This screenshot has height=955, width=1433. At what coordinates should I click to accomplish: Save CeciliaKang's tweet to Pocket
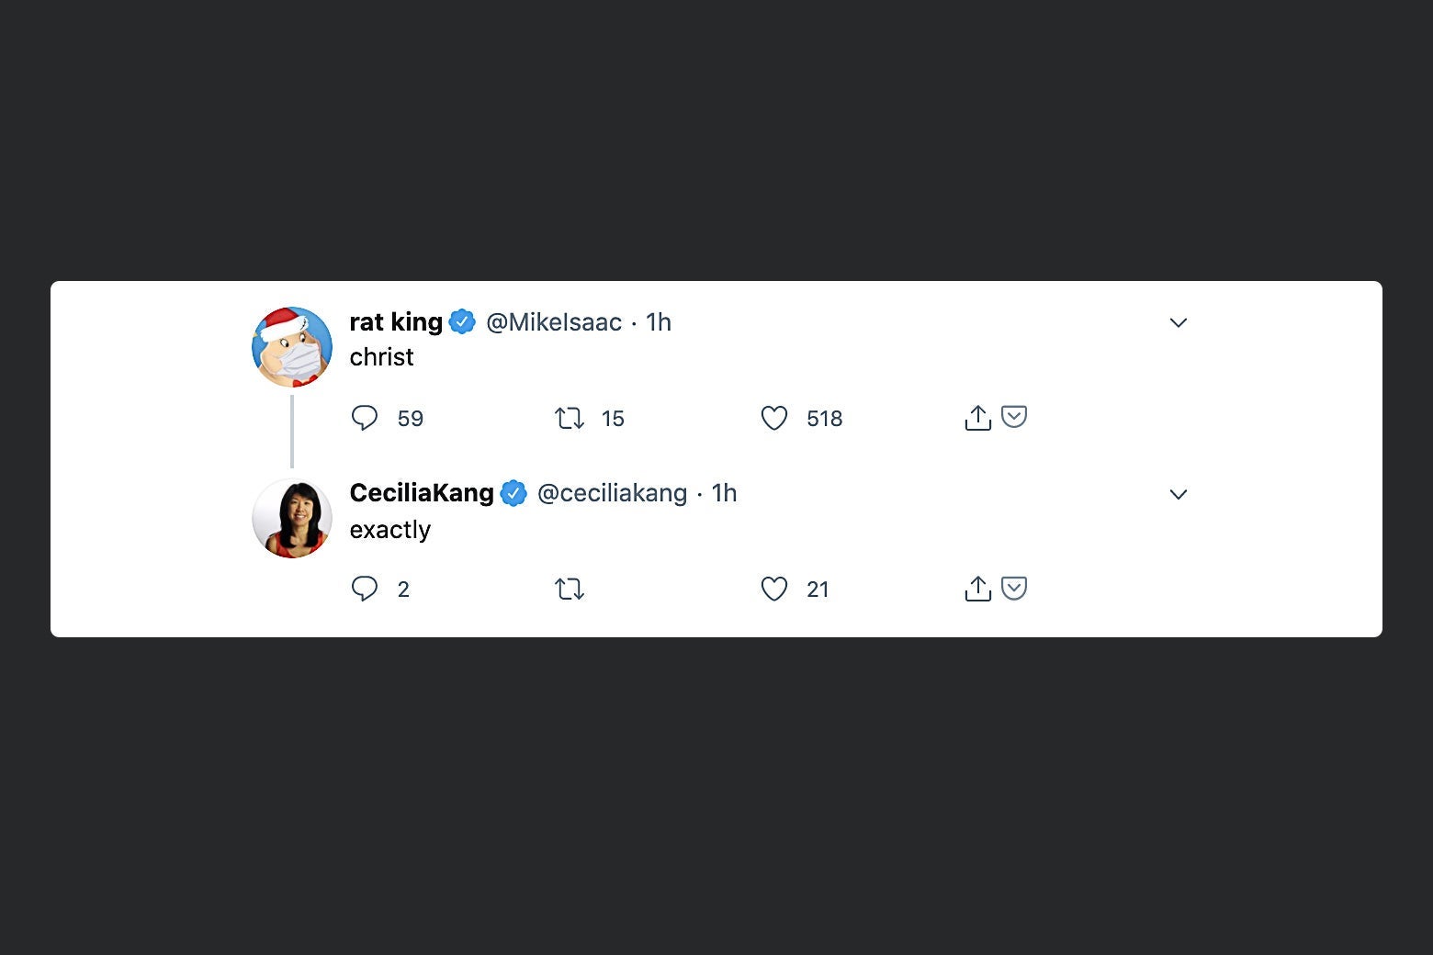click(1014, 588)
